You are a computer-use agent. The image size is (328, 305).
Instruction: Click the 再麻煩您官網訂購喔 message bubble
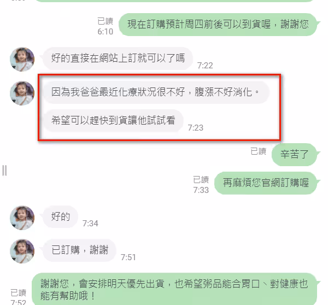pos(267,183)
